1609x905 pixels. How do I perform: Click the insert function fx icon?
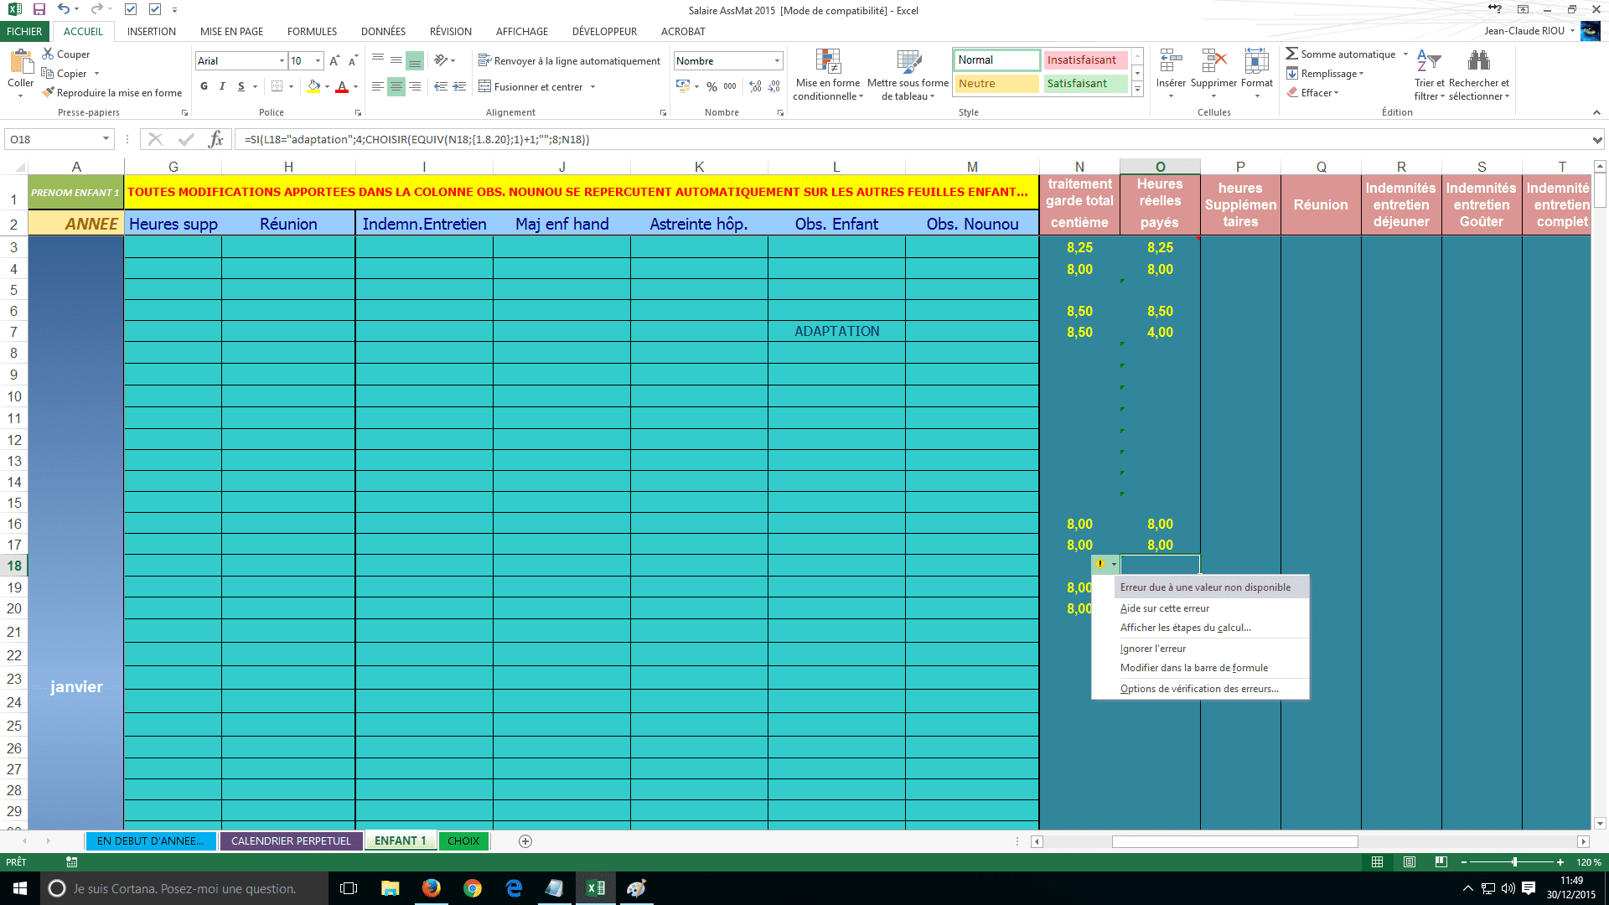click(215, 139)
